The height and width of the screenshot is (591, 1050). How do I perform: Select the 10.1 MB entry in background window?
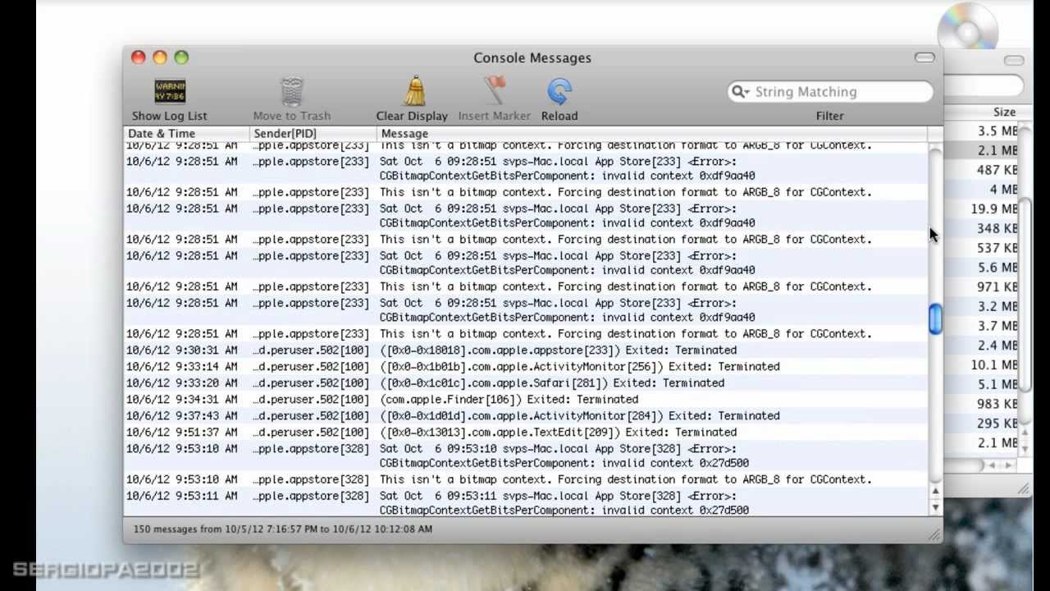tap(993, 365)
